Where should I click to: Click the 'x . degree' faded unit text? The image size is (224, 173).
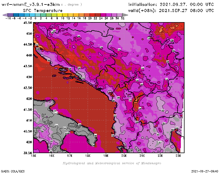click(x=71, y=4)
